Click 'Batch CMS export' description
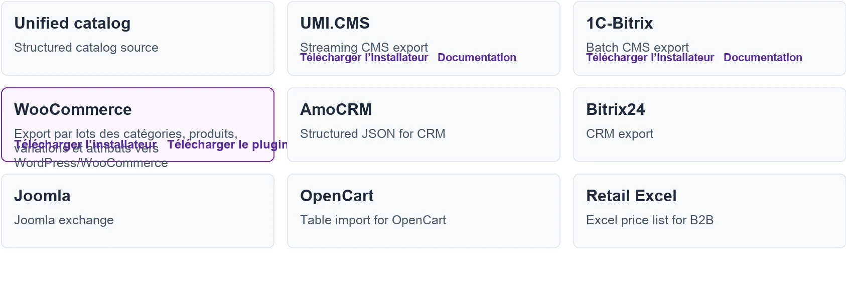This screenshot has width=846, height=295. point(637,47)
